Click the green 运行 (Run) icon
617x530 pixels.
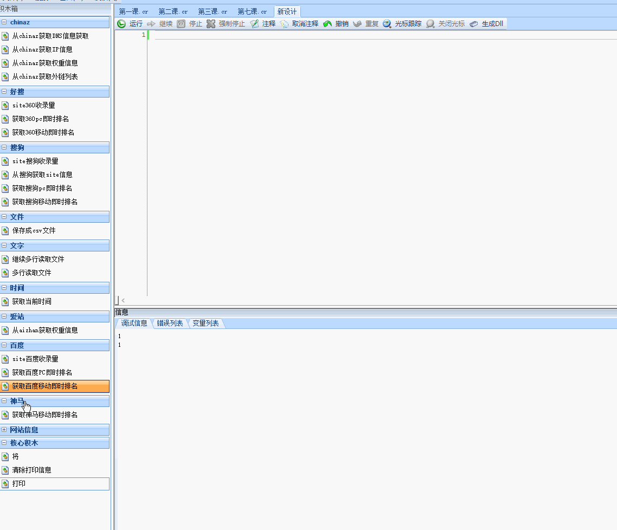[122, 24]
